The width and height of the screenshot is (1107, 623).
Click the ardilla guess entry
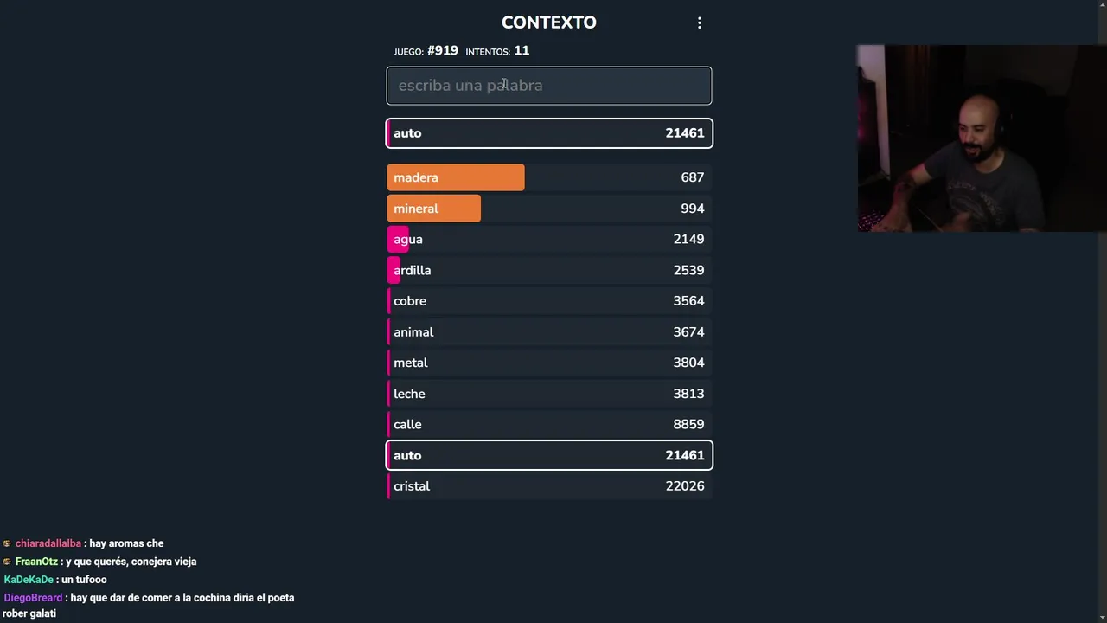click(x=548, y=270)
